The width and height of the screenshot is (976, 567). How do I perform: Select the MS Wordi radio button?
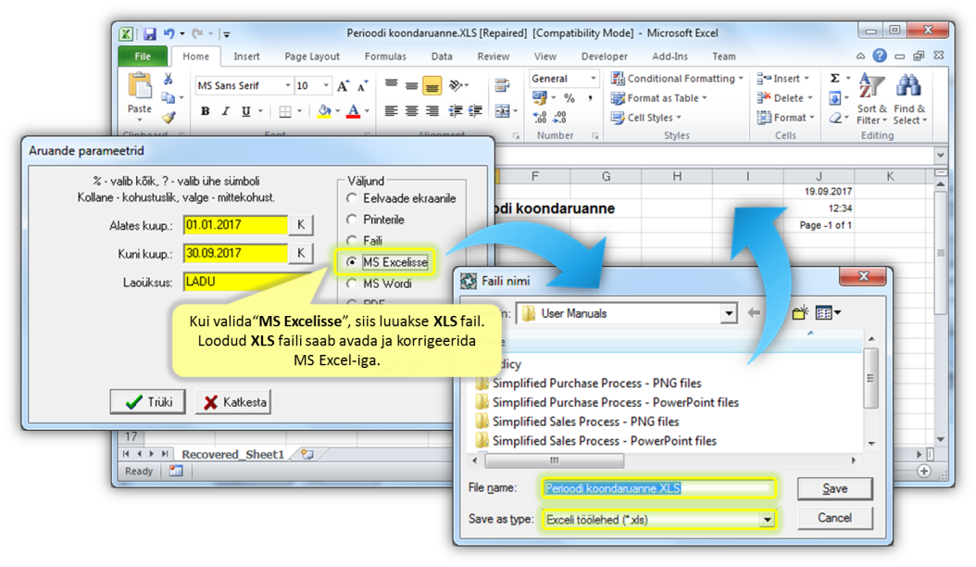(352, 283)
